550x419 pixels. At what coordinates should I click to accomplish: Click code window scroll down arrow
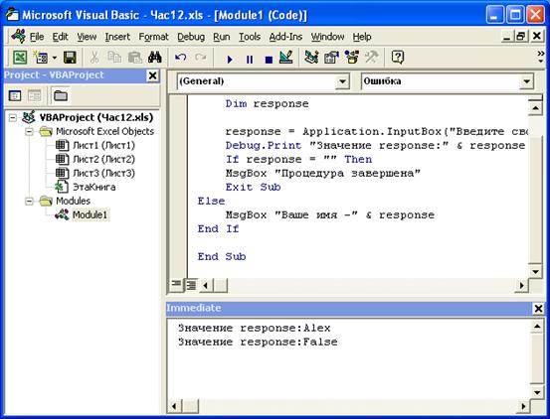point(535,271)
